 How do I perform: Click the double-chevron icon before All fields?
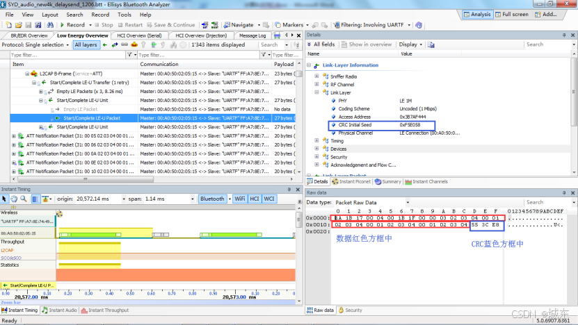point(309,44)
